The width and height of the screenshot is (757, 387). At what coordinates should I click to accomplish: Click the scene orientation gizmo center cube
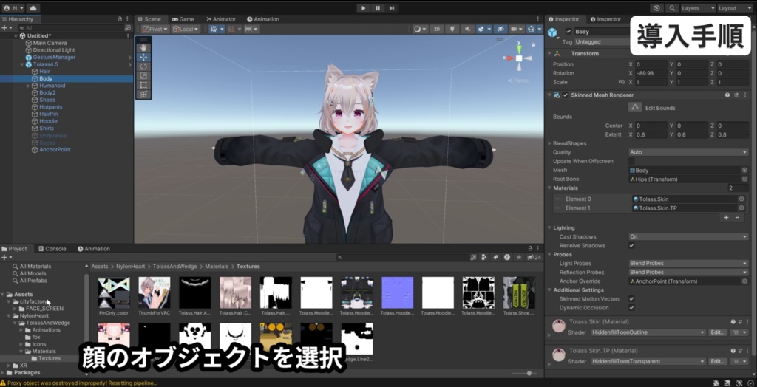point(518,58)
